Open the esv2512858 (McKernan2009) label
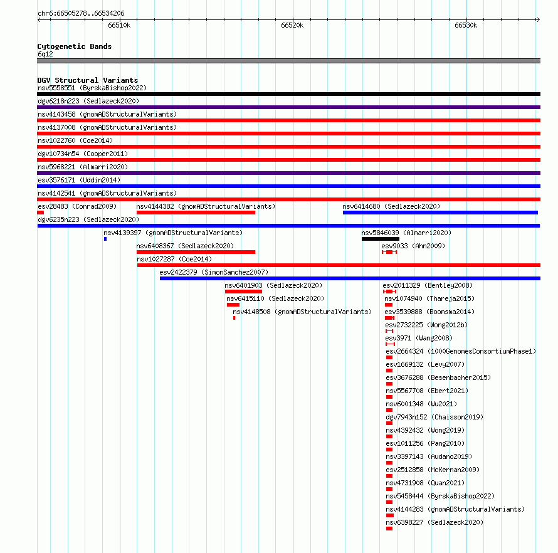This screenshot has height=553, width=558. point(433,470)
